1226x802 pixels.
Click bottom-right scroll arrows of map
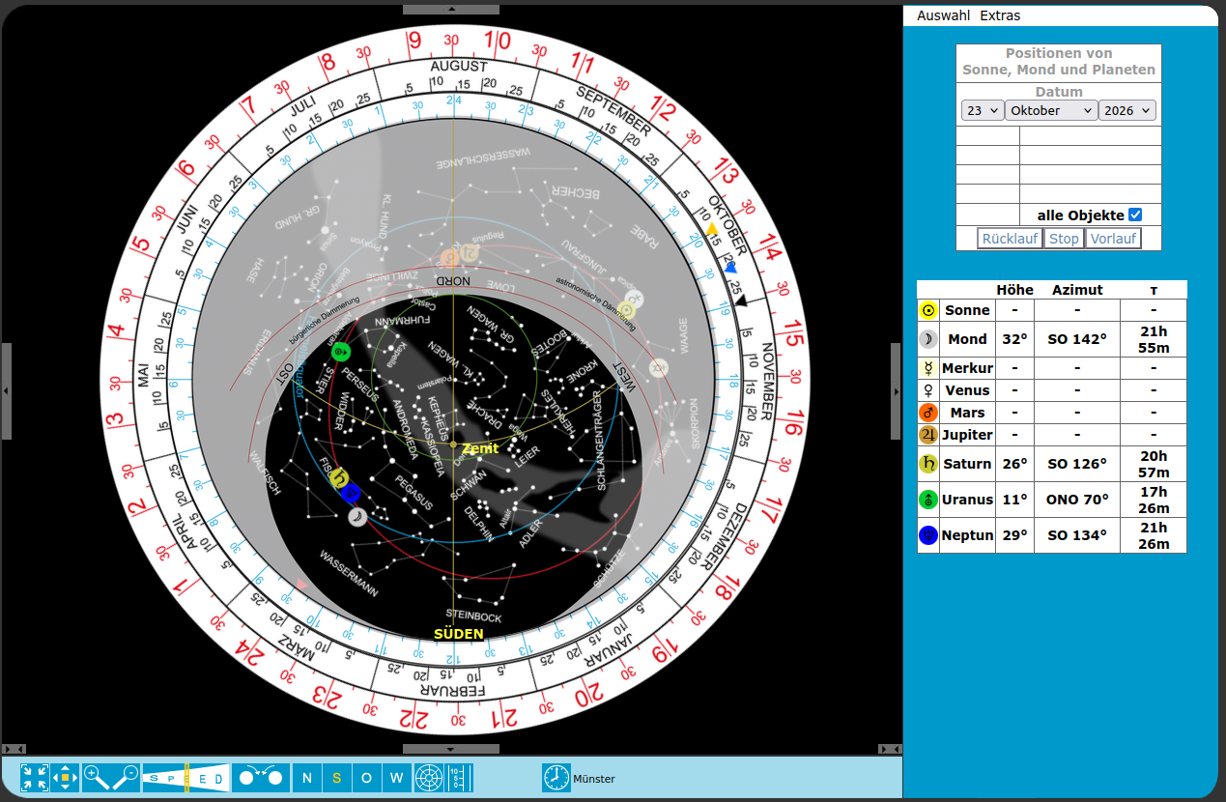(890, 749)
